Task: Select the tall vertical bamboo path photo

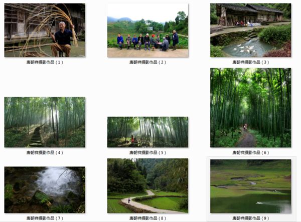Action: pos(250,107)
